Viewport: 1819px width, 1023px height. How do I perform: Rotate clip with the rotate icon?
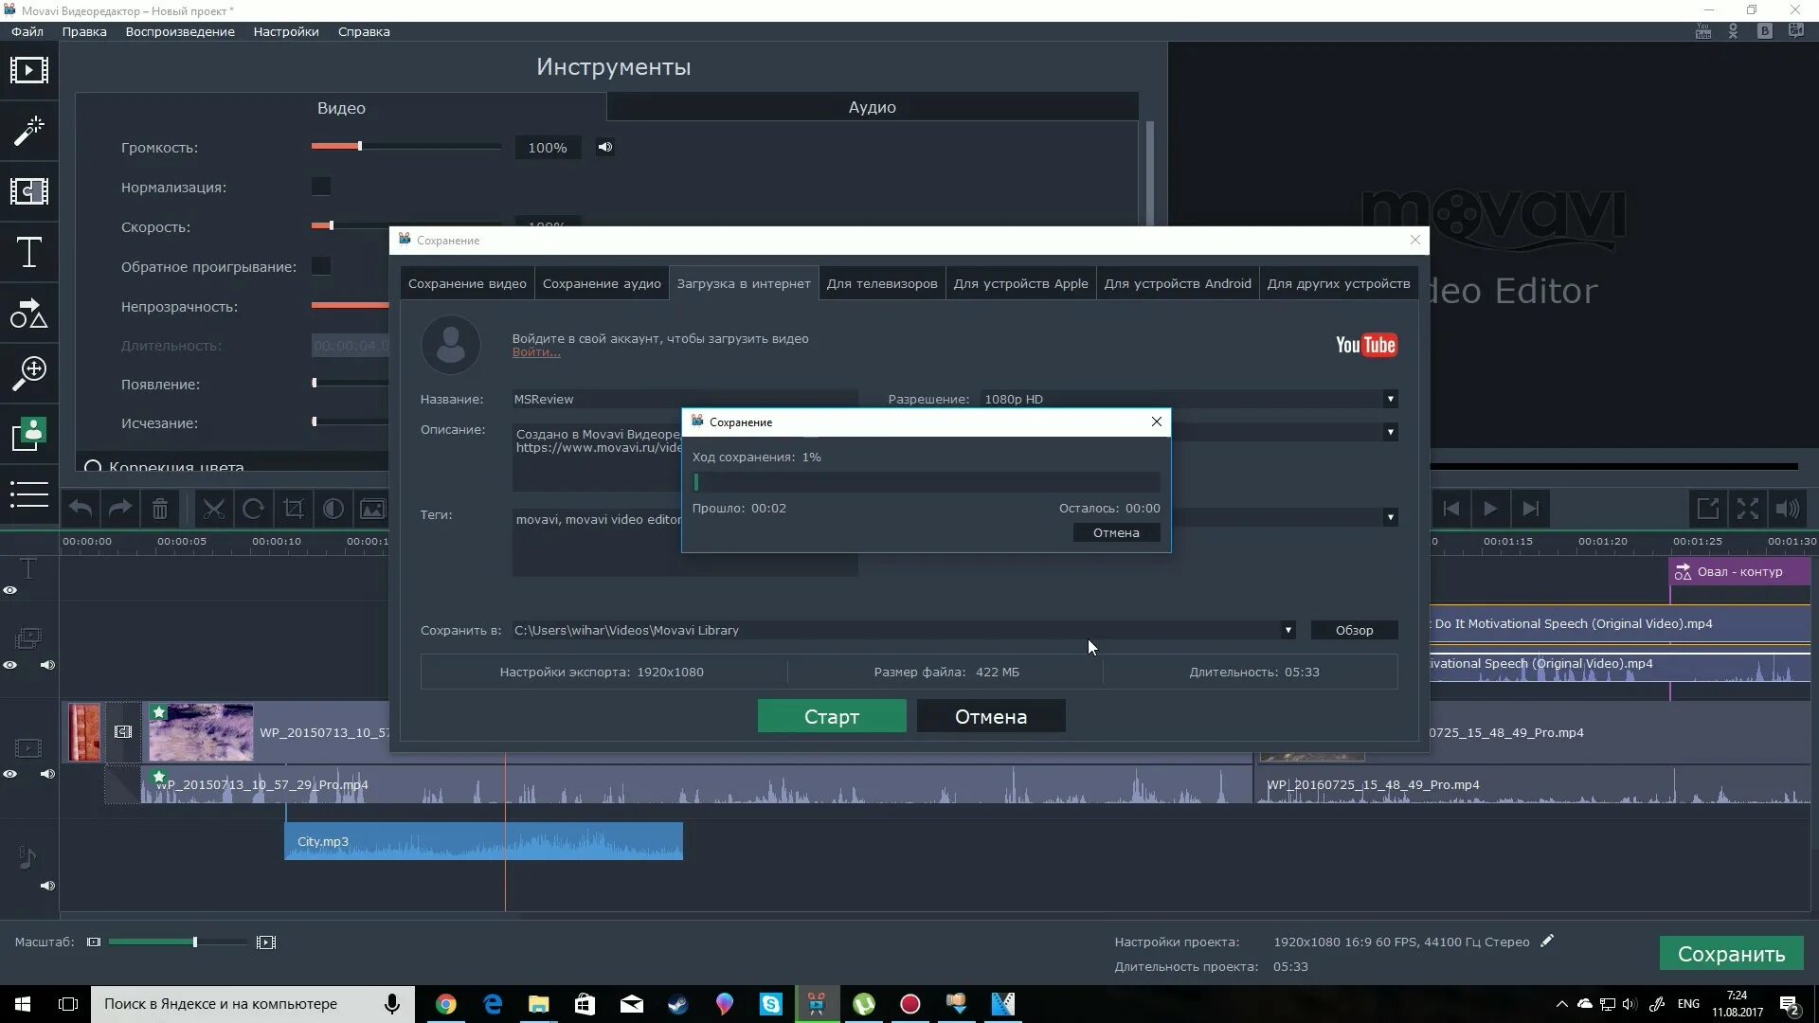click(x=254, y=509)
